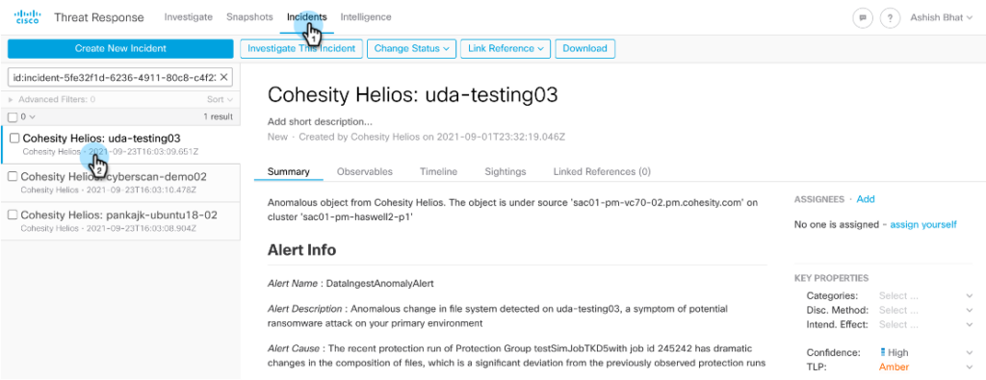986x380 pixels.
Task: Switch to the Observables tab
Action: click(x=365, y=171)
